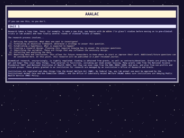Click the text 'If you can see this, no you don't.'
Screen dimensions: 184x138
[27, 21]
